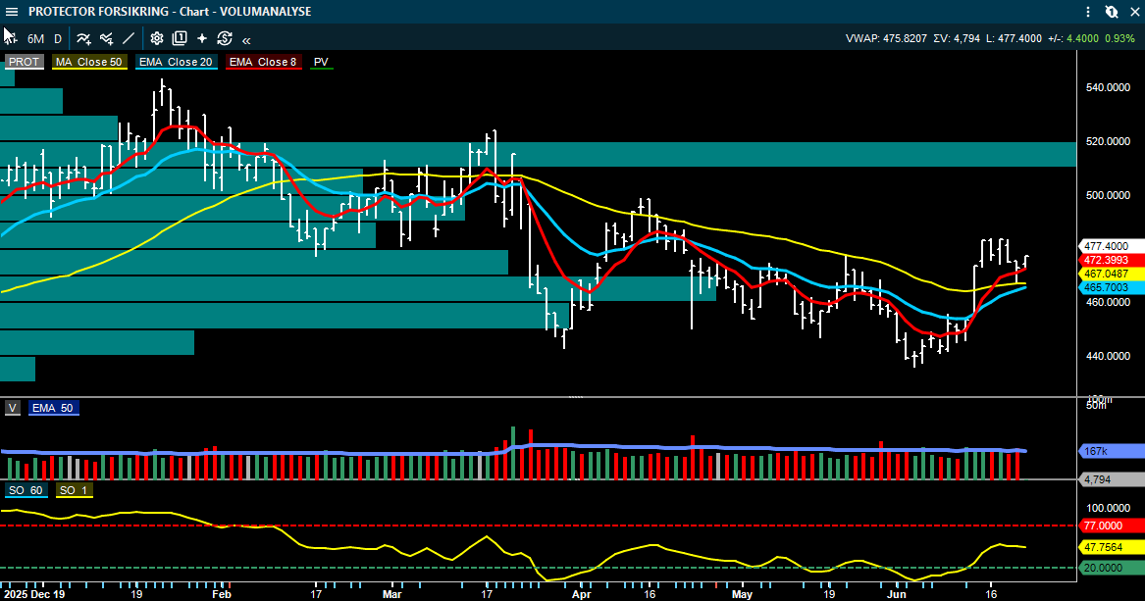This screenshot has width=1145, height=601.
Task: Collapse the toolbar with the double chevron
Action: pyautogui.click(x=247, y=40)
